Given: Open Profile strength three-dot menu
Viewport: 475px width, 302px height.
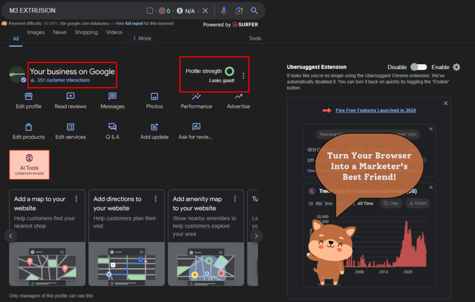Looking at the screenshot, I should pos(243,76).
